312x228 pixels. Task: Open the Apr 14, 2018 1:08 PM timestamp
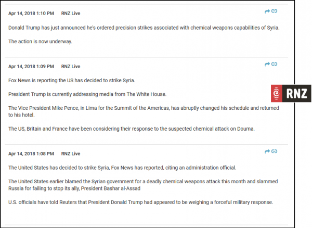(32, 154)
